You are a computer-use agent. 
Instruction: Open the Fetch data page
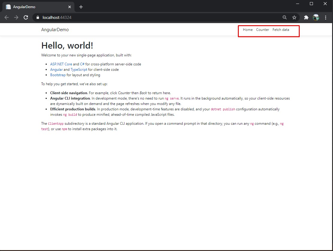pyautogui.click(x=281, y=30)
